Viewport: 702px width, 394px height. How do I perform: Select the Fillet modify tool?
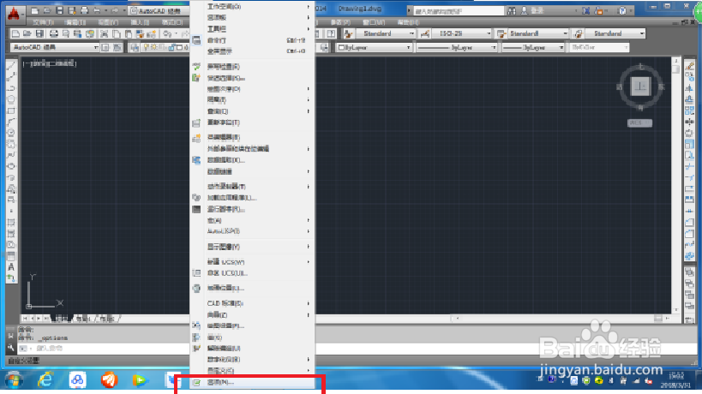click(x=689, y=234)
